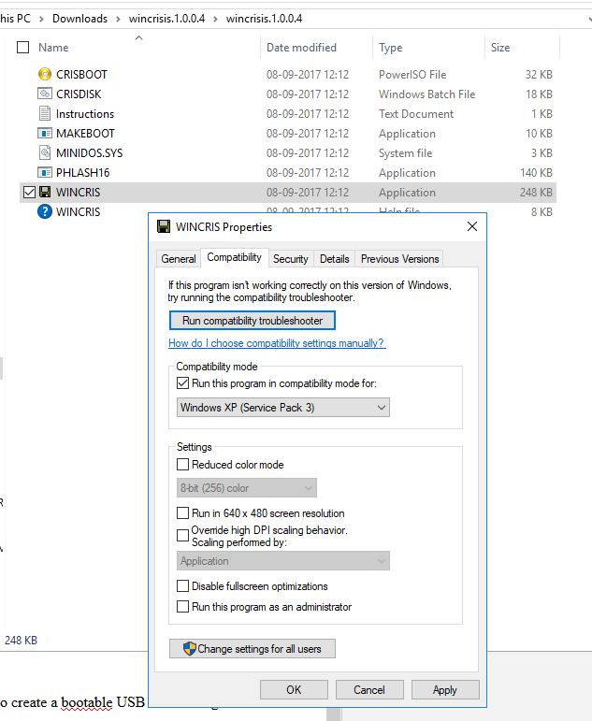Open the Application scaling dropdown
The image size is (592, 721).
click(x=282, y=561)
